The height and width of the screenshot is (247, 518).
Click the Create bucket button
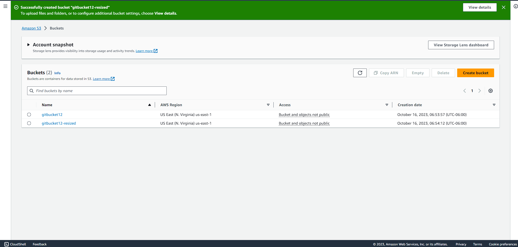[476, 73]
